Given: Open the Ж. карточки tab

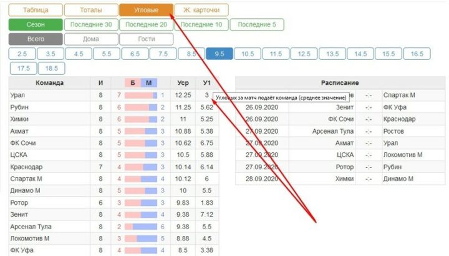Looking at the screenshot, I should (201, 10).
